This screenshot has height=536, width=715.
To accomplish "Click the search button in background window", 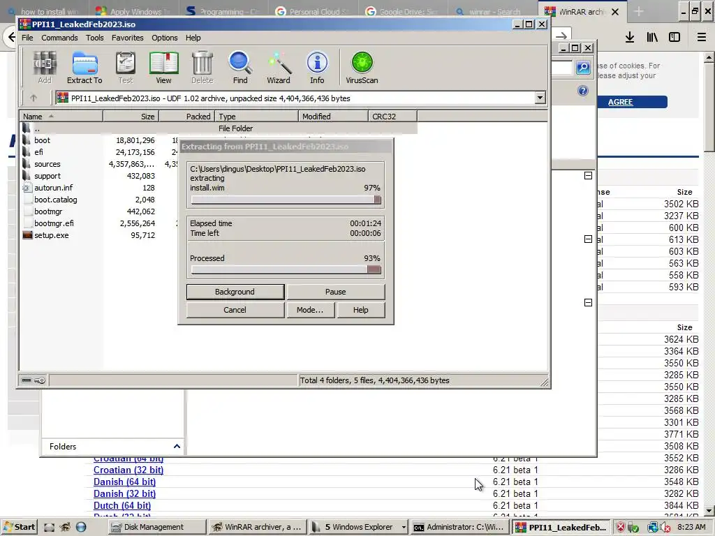I will click(x=583, y=68).
